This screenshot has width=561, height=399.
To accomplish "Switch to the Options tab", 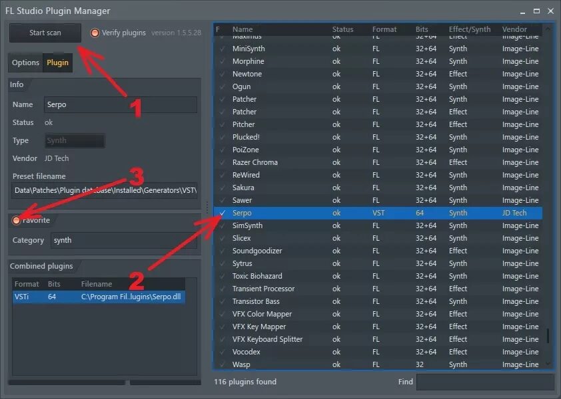I will tap(25, 63).
